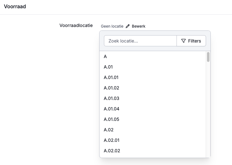The height and width of the screenshot is (165, 232).
Task: Select location A from the list
Action: coord(105,56)
